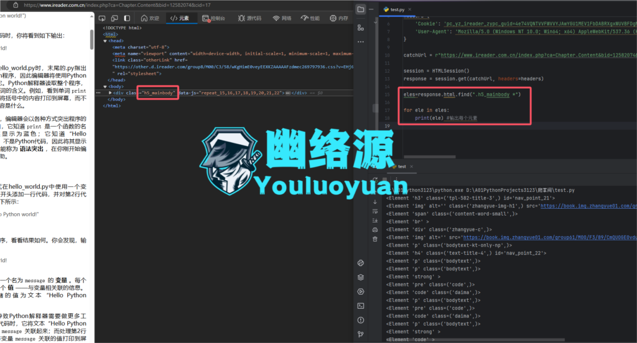
Task: Toggle device emulation icon in DevTools
Action: click(x=114, y=18)
